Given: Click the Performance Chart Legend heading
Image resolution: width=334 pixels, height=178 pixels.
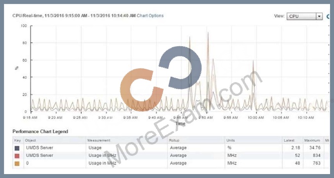Looking at the screenshot, I should coord(40,131).
